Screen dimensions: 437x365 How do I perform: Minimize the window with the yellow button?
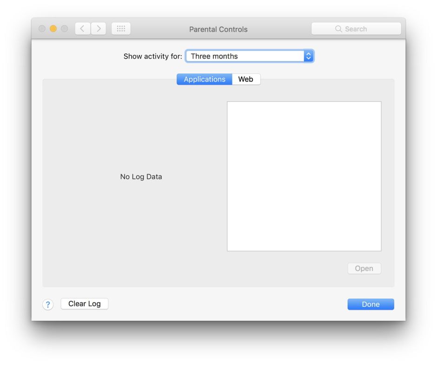(x=53, y=29)
